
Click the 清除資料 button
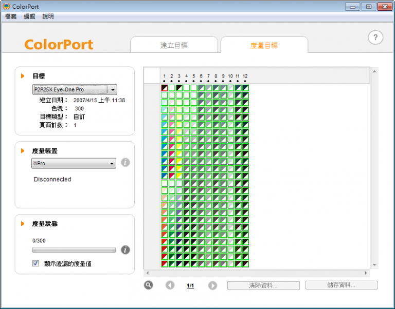[263, 285]
